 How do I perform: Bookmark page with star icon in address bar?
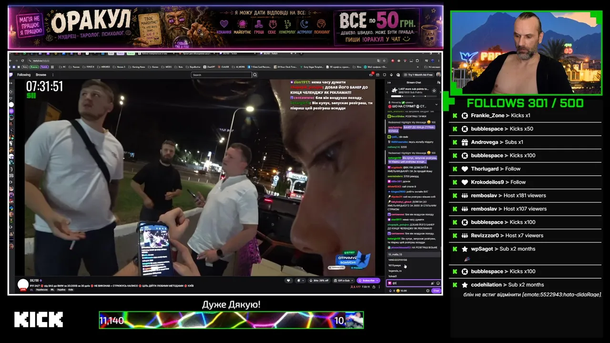pyautogui.click(x=384, y=61)
